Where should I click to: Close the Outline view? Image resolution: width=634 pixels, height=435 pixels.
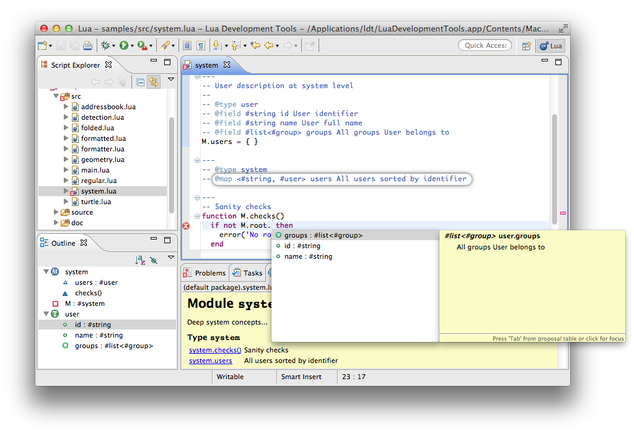coord(84,243)
